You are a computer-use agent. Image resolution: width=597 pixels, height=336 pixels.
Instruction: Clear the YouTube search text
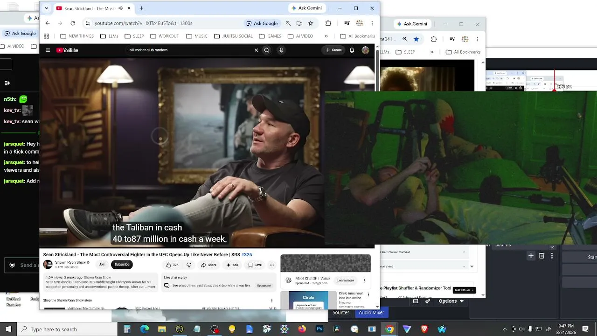256,50
